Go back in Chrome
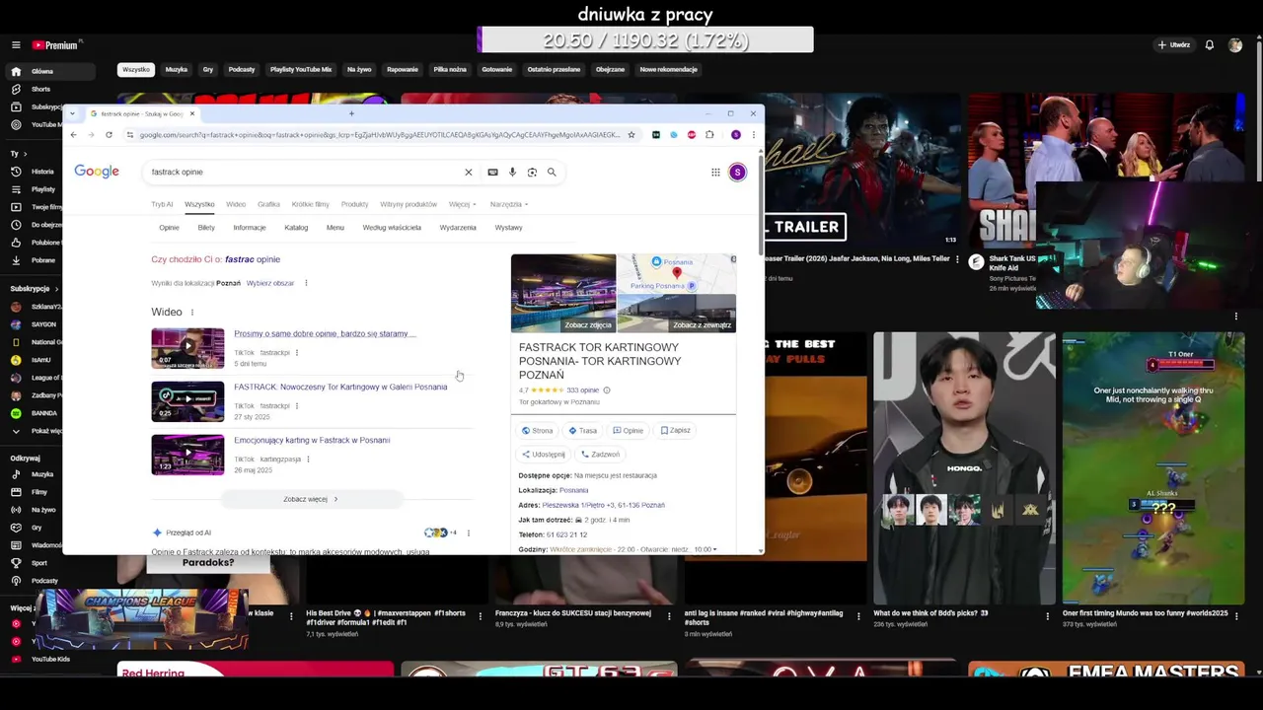Viewport: 1263px width, 710px height. pos(73,135)
